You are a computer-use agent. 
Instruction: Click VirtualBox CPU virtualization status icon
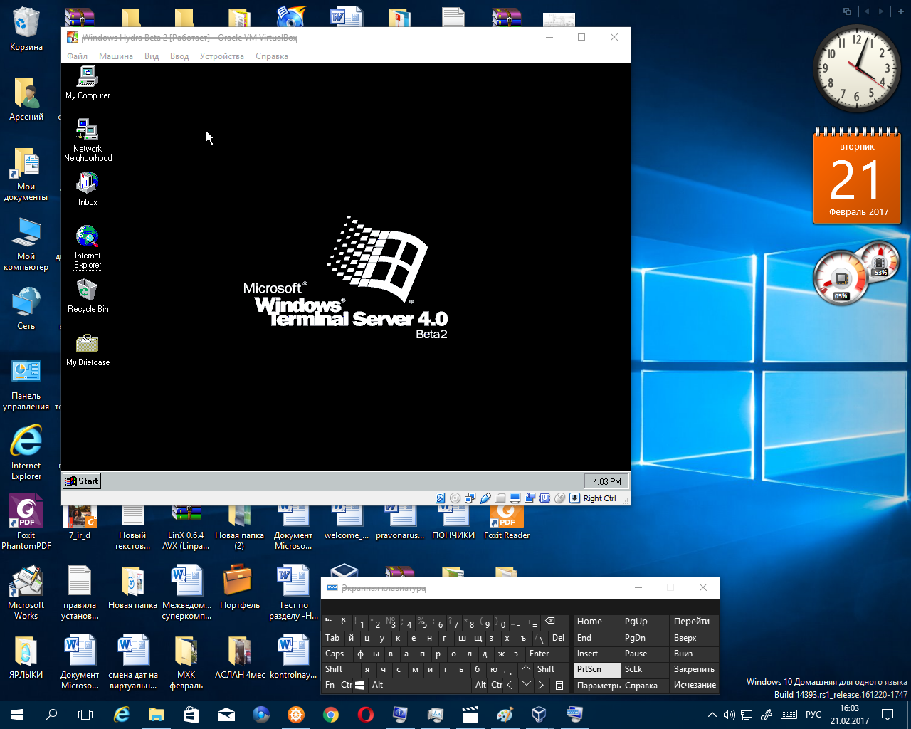coord(545,498)
